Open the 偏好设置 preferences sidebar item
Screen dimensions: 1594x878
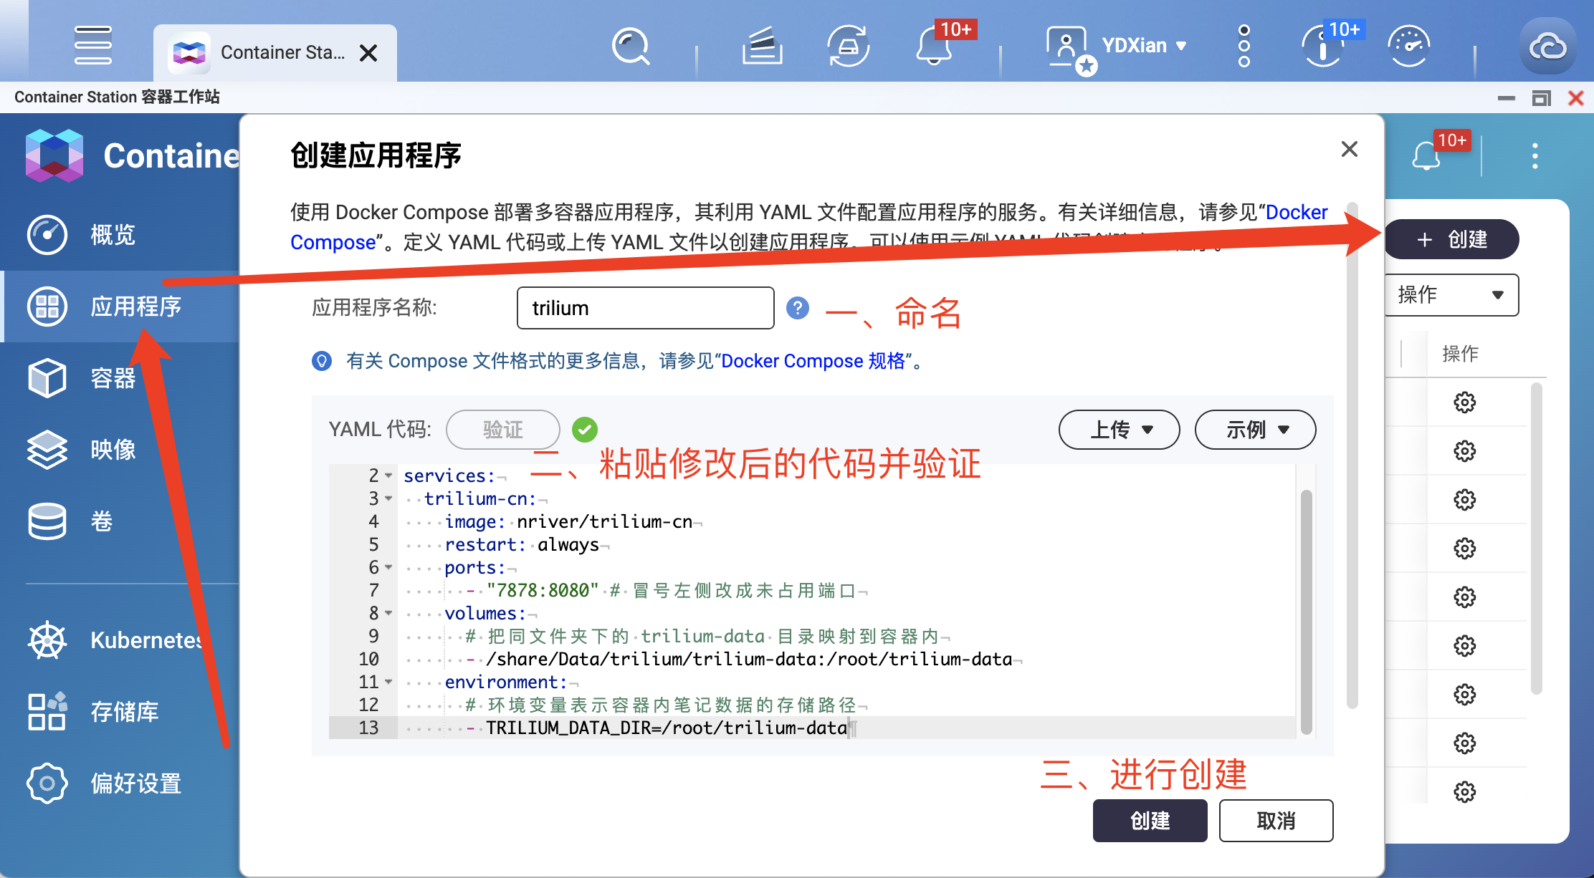(120, 783)
